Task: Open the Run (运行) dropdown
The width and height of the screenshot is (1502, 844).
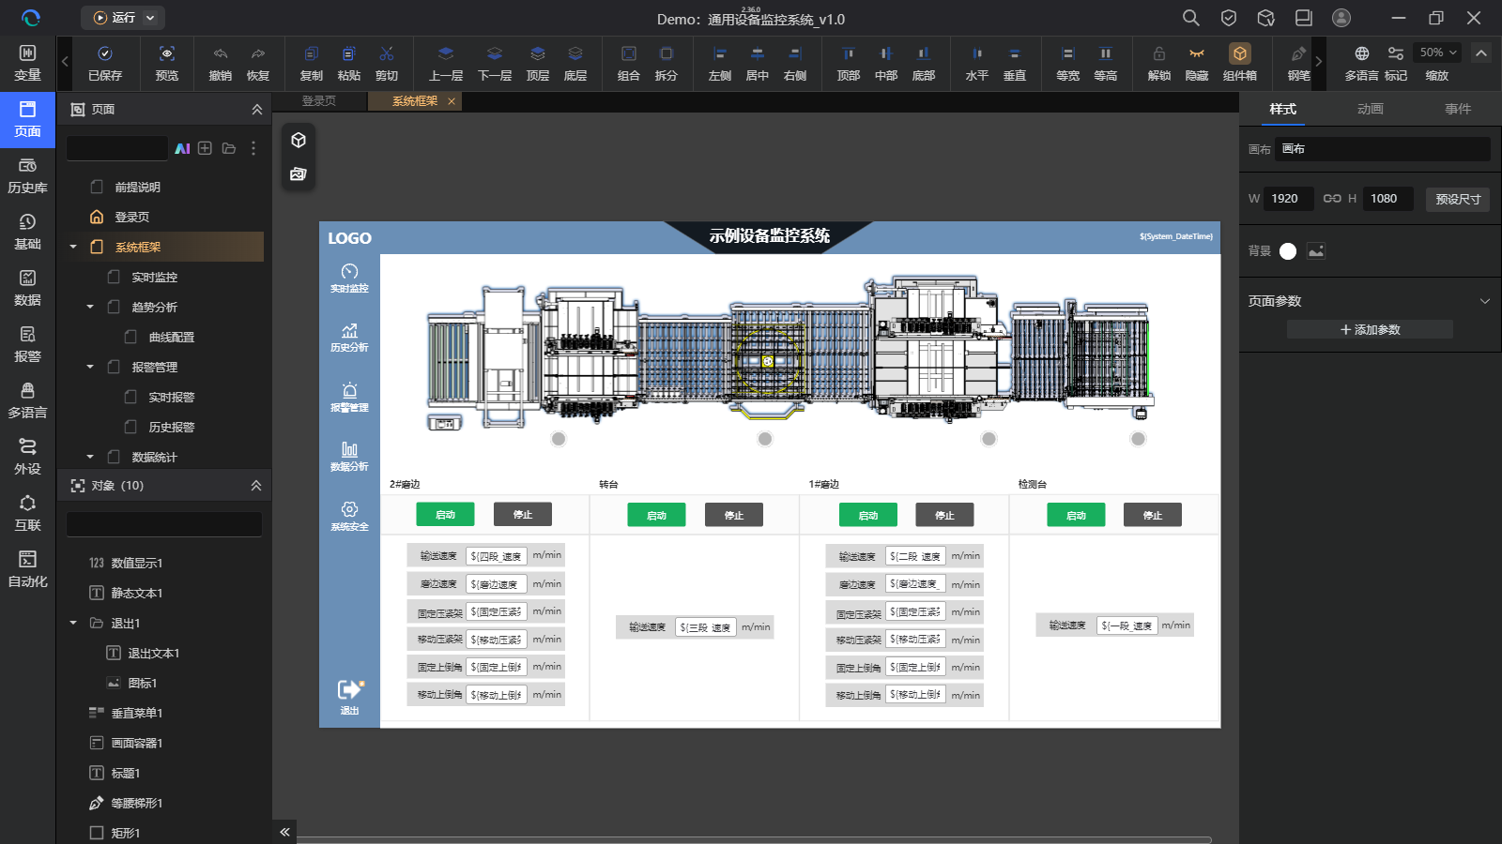Action: (124, 18)
